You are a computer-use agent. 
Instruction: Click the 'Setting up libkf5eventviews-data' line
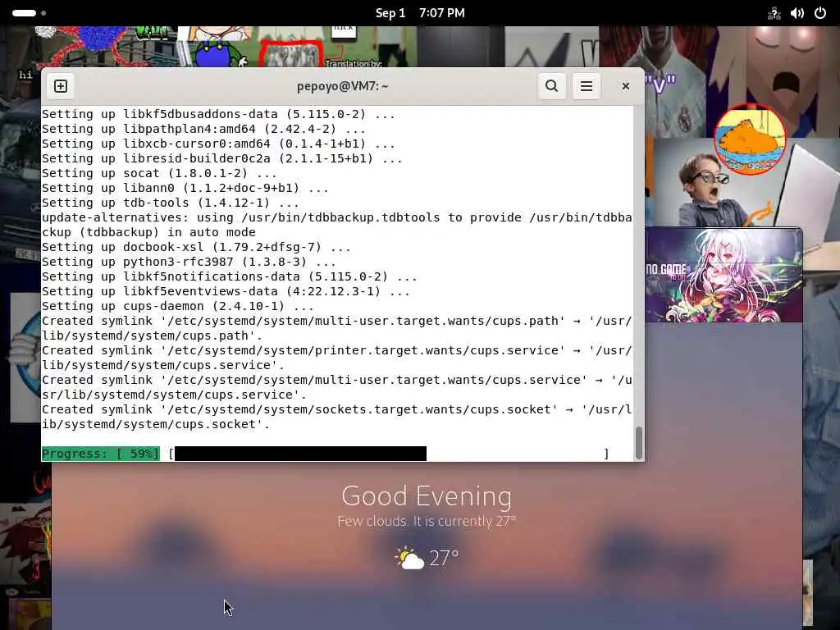point(226,291)
